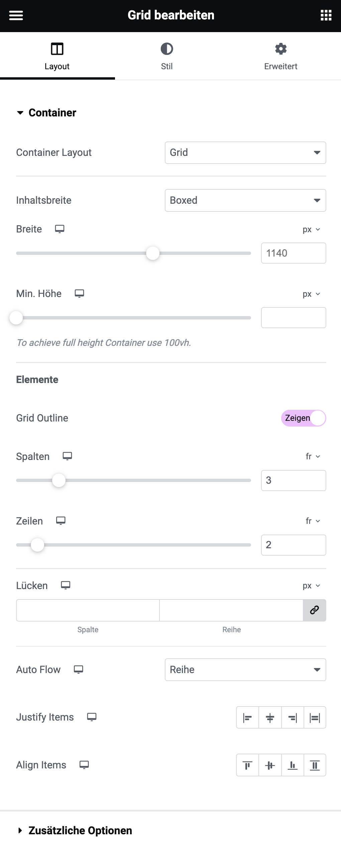The image size is (341, 851).
Task: Open the widgets grid icon in header
Action: pos(326,15)
